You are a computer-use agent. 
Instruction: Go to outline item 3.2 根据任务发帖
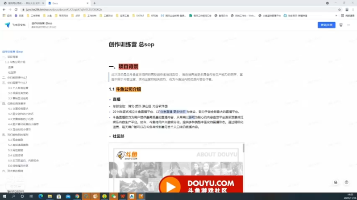pos(18,93)
